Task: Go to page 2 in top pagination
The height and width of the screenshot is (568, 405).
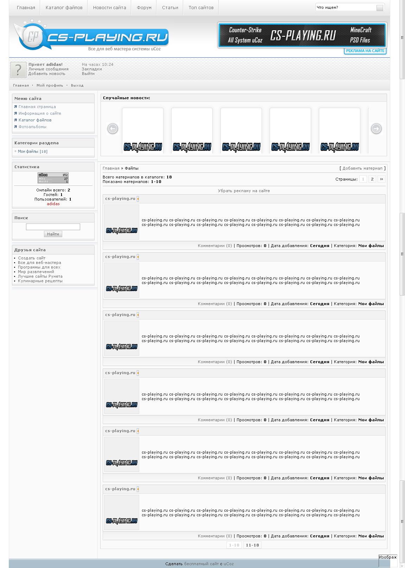Action: click(372, 179)
